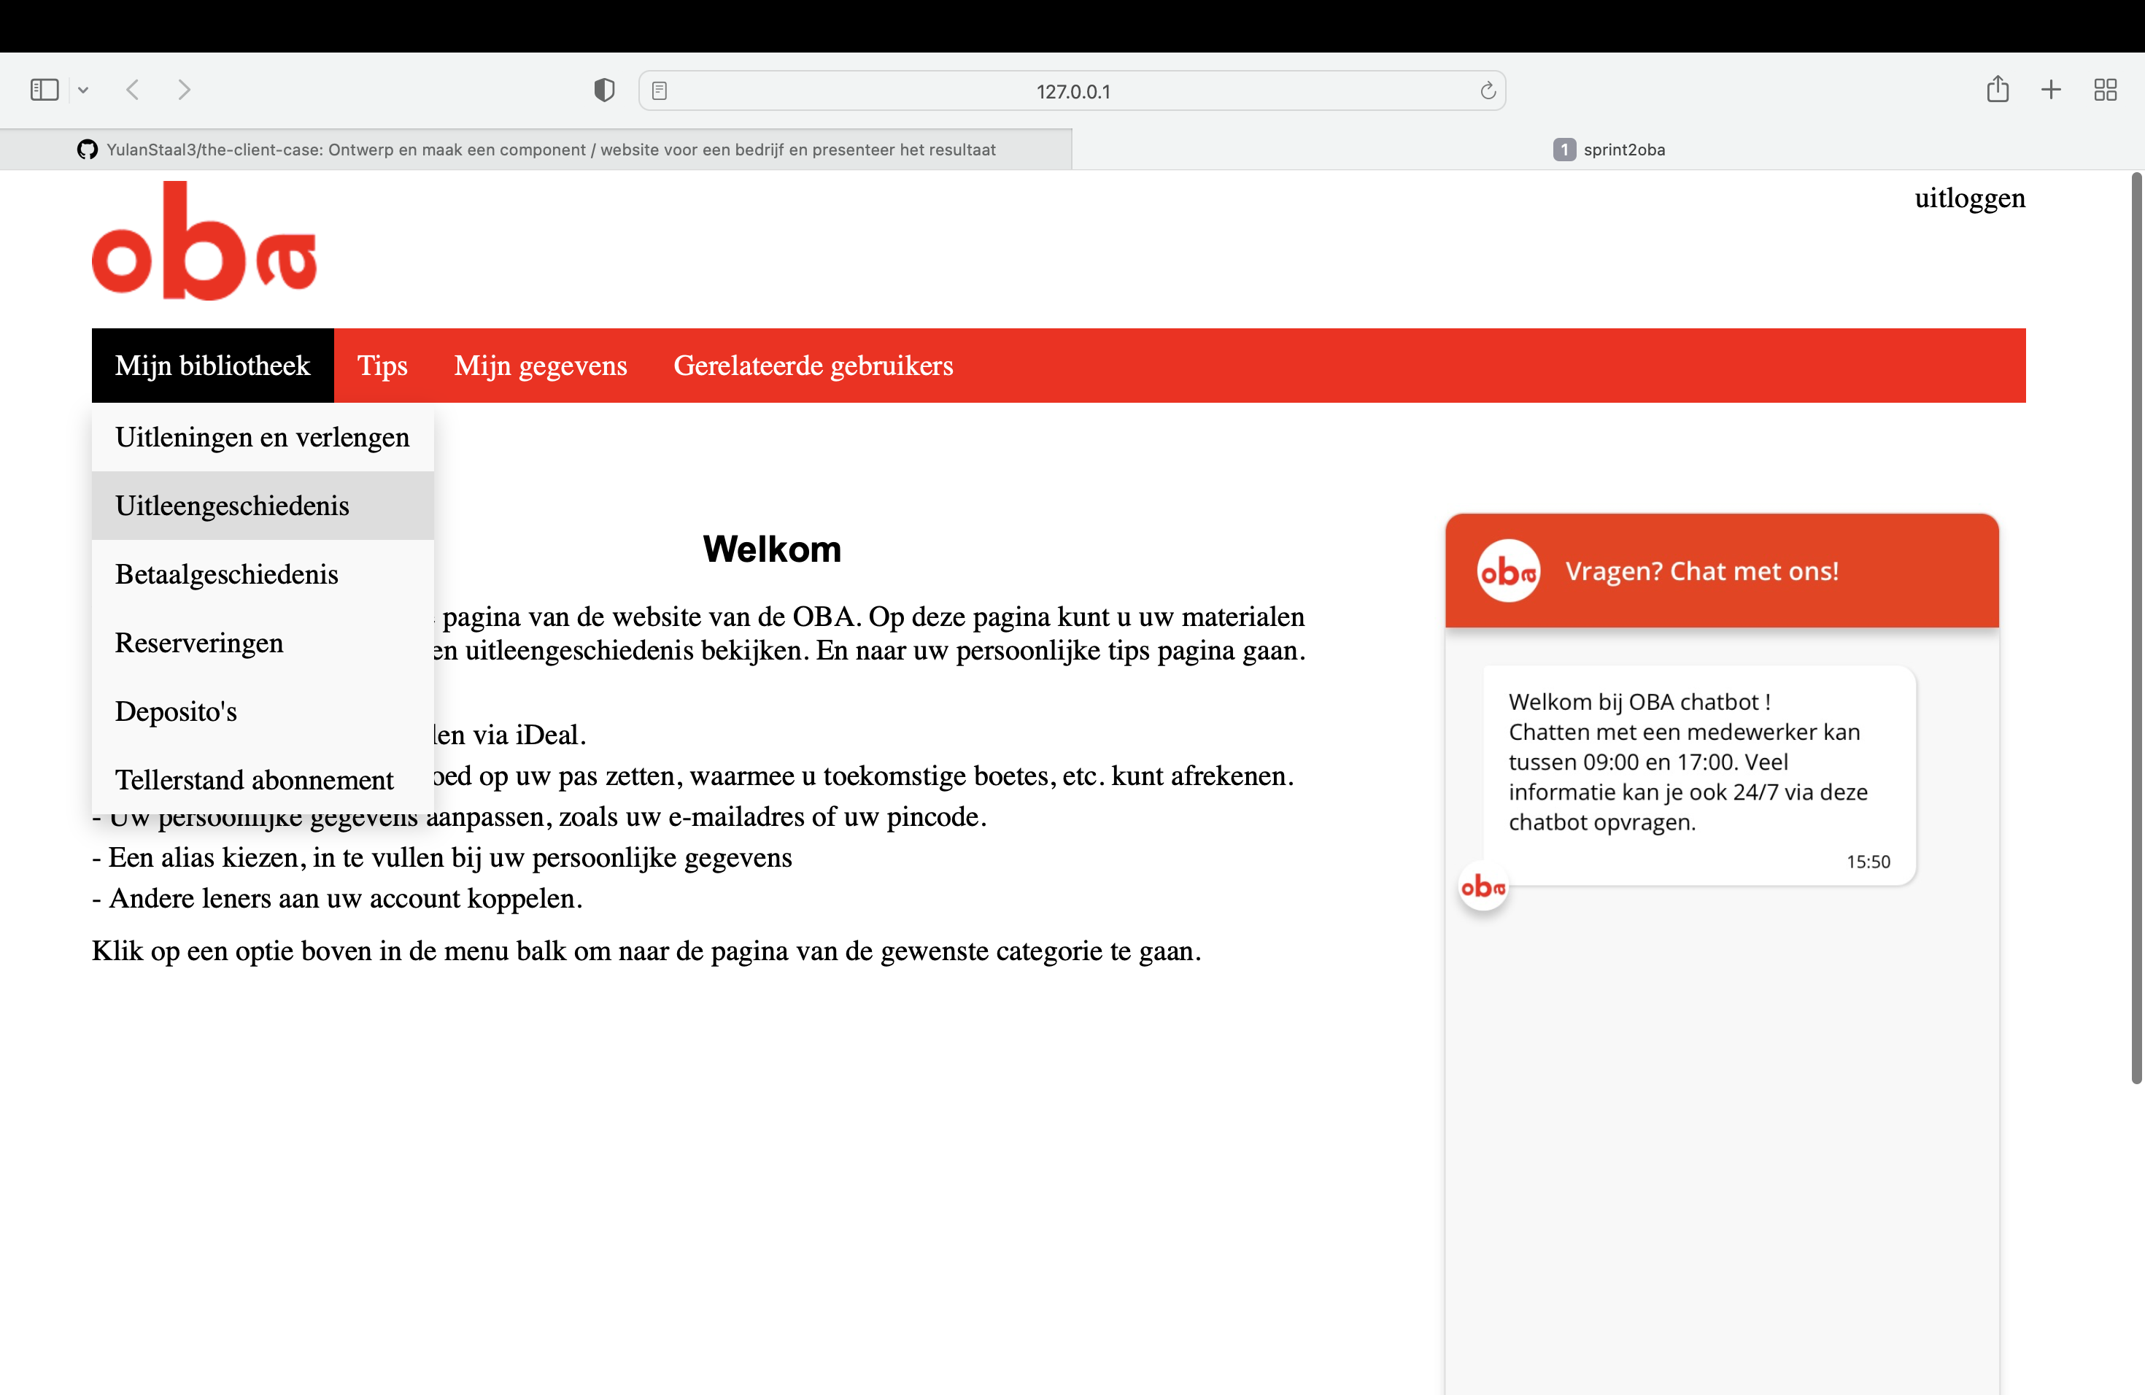This screenshot has height=1395, width=2145.
Task: Open the privacy report shield icon
Action: tap(604, 89)
